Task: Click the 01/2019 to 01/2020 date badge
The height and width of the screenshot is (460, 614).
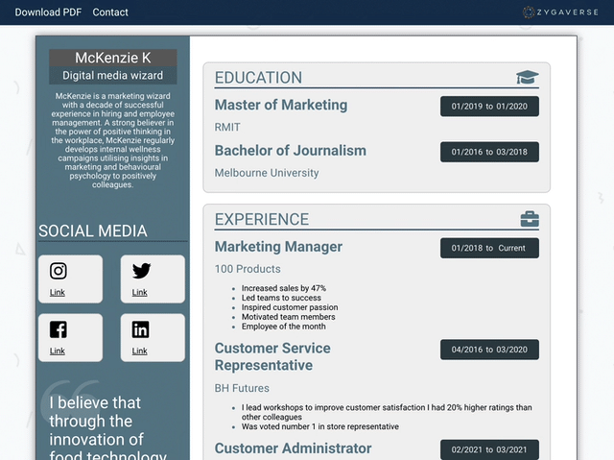Action: [489, 107]
